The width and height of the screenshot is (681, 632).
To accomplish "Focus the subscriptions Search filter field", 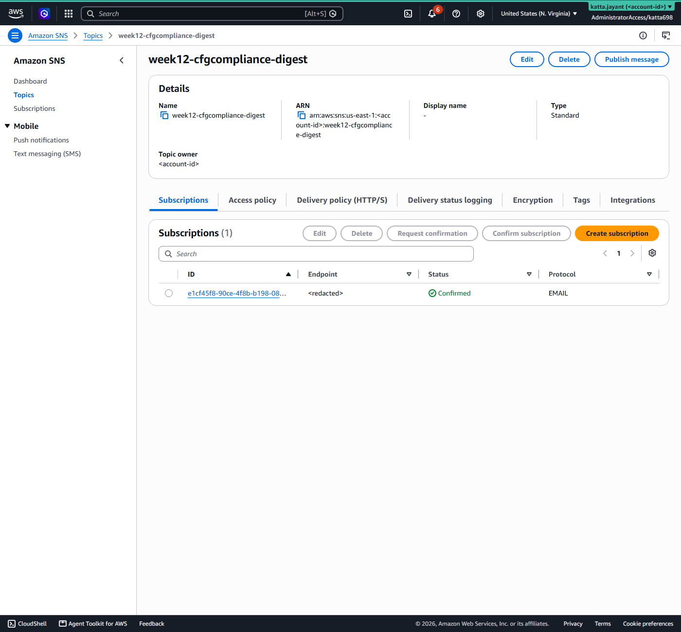I will (316, 254).
